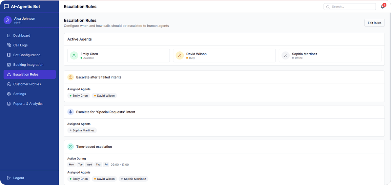This screenshot has width=391, height=185.
Task: Click Emily Chen's green avatar icon
Action: pyautogui.click(x=74, y=56)
